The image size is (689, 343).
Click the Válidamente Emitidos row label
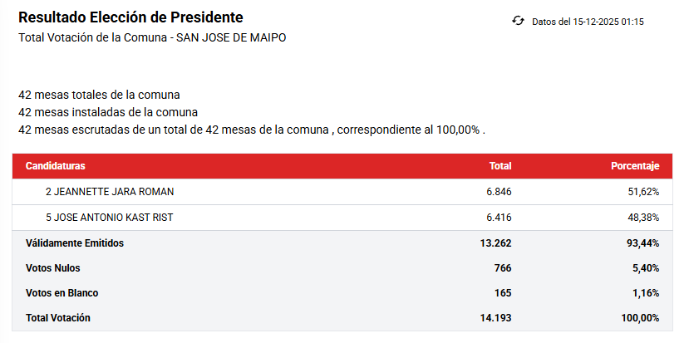(x=75, y=243)
